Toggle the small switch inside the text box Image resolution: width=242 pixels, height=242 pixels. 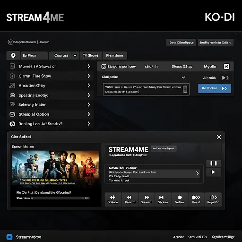185,89
